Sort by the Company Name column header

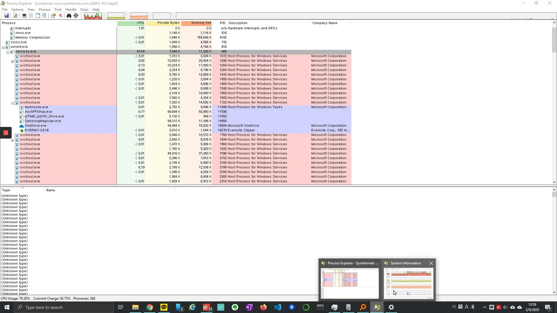[x=331, y=23]
